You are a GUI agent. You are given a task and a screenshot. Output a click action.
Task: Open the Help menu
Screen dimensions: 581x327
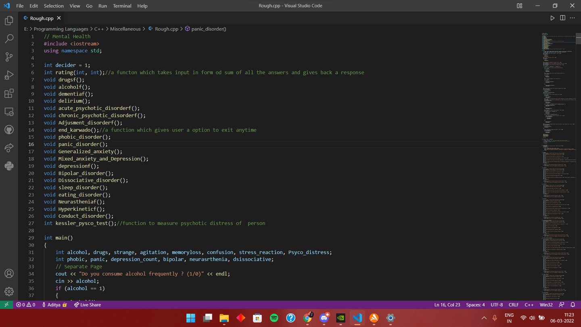click(142, 6)
